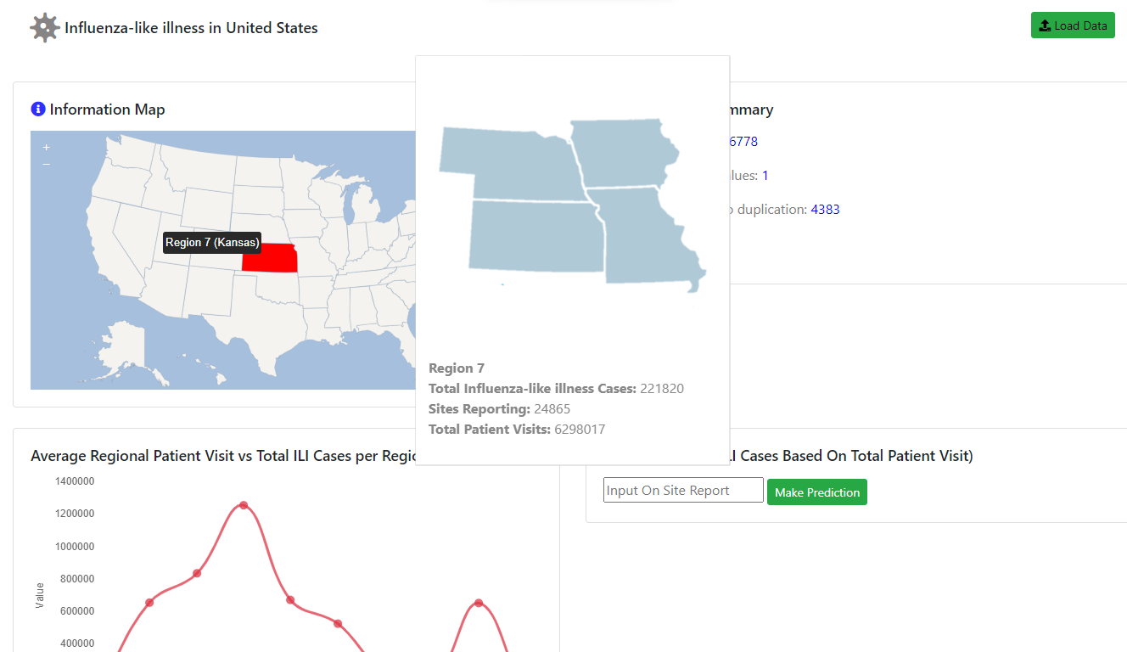
Task: Click the Load Data button
Action: (1073, 25)
